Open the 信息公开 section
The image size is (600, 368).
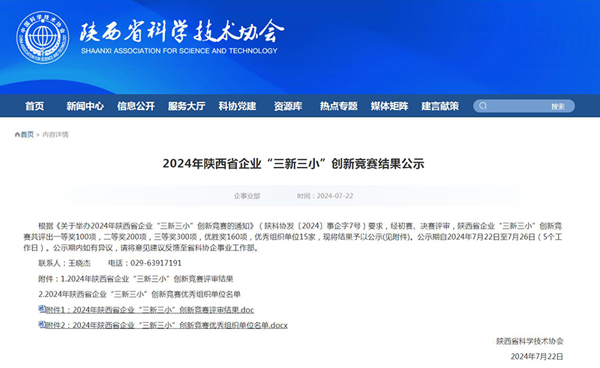136,106
